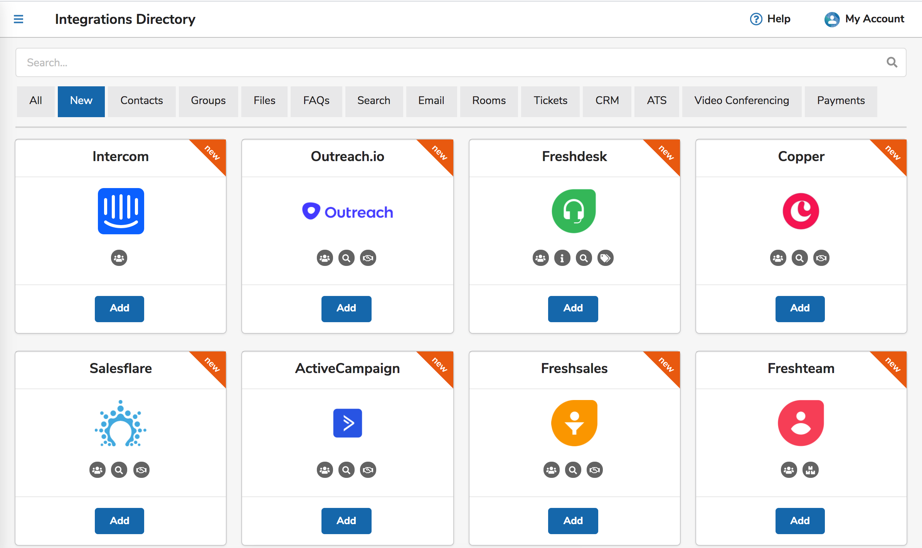Click the Intercom logo

(x=121, y=211)
